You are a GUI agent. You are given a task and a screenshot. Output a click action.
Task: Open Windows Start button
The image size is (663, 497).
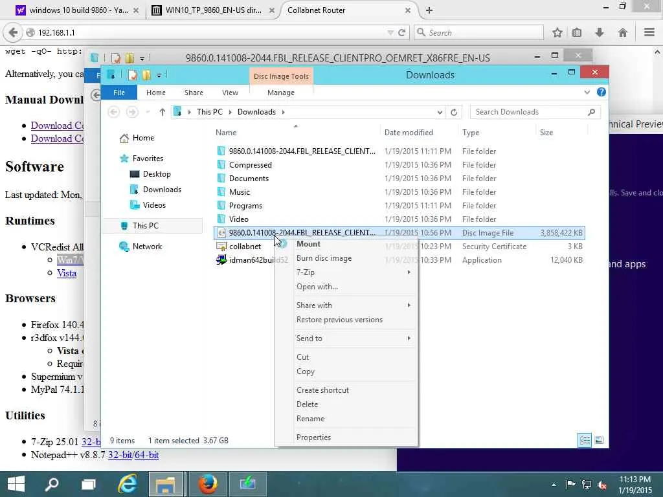[x=16, y=484]
